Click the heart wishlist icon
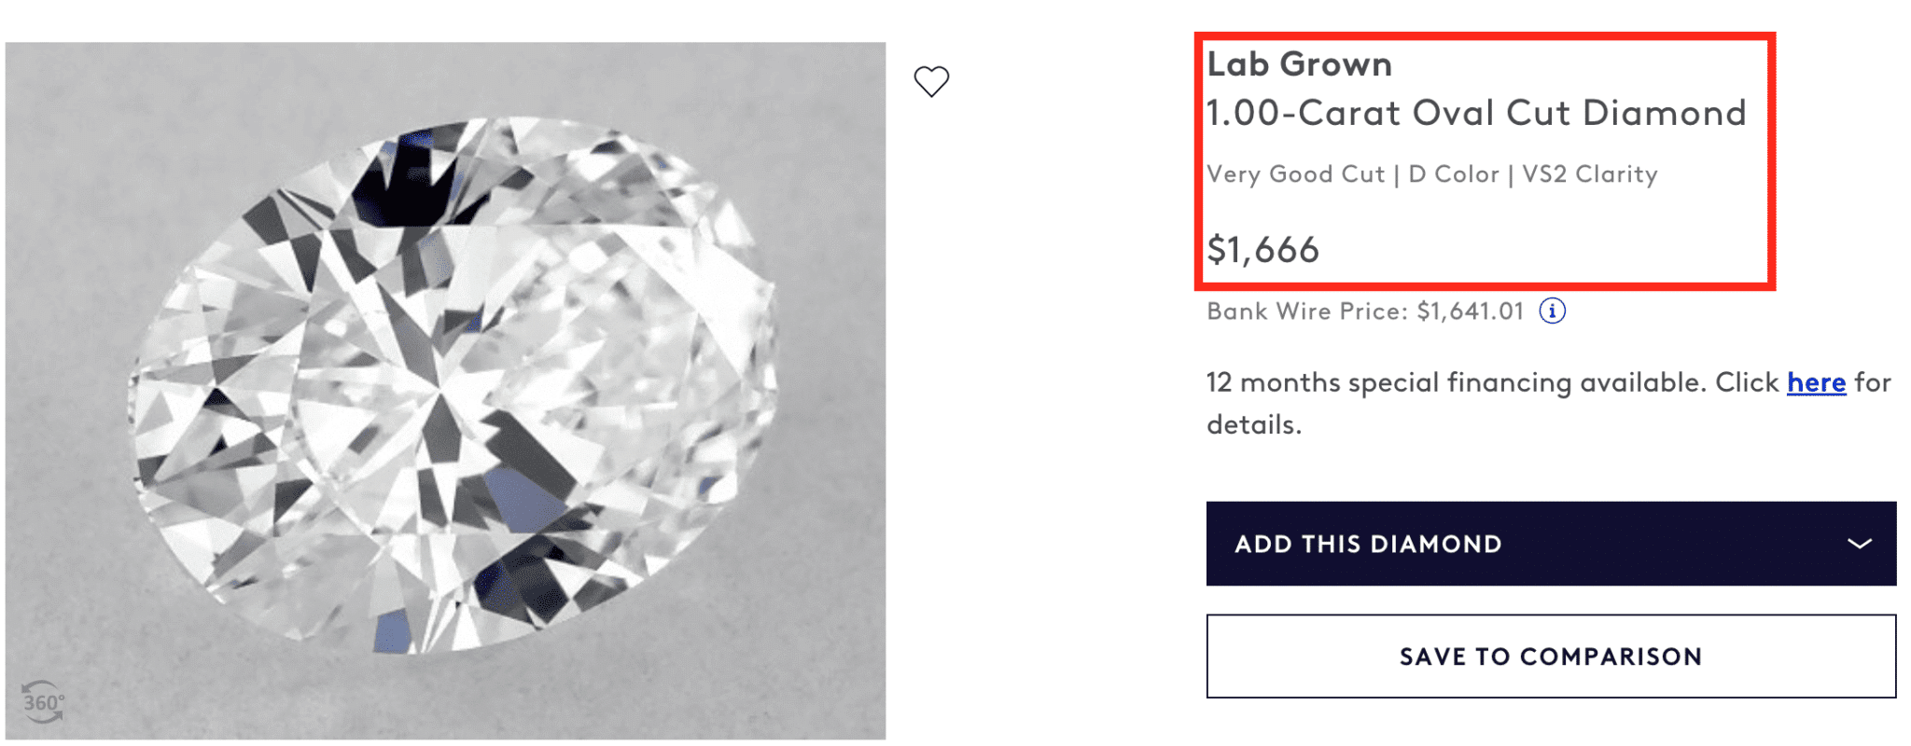 930,81
